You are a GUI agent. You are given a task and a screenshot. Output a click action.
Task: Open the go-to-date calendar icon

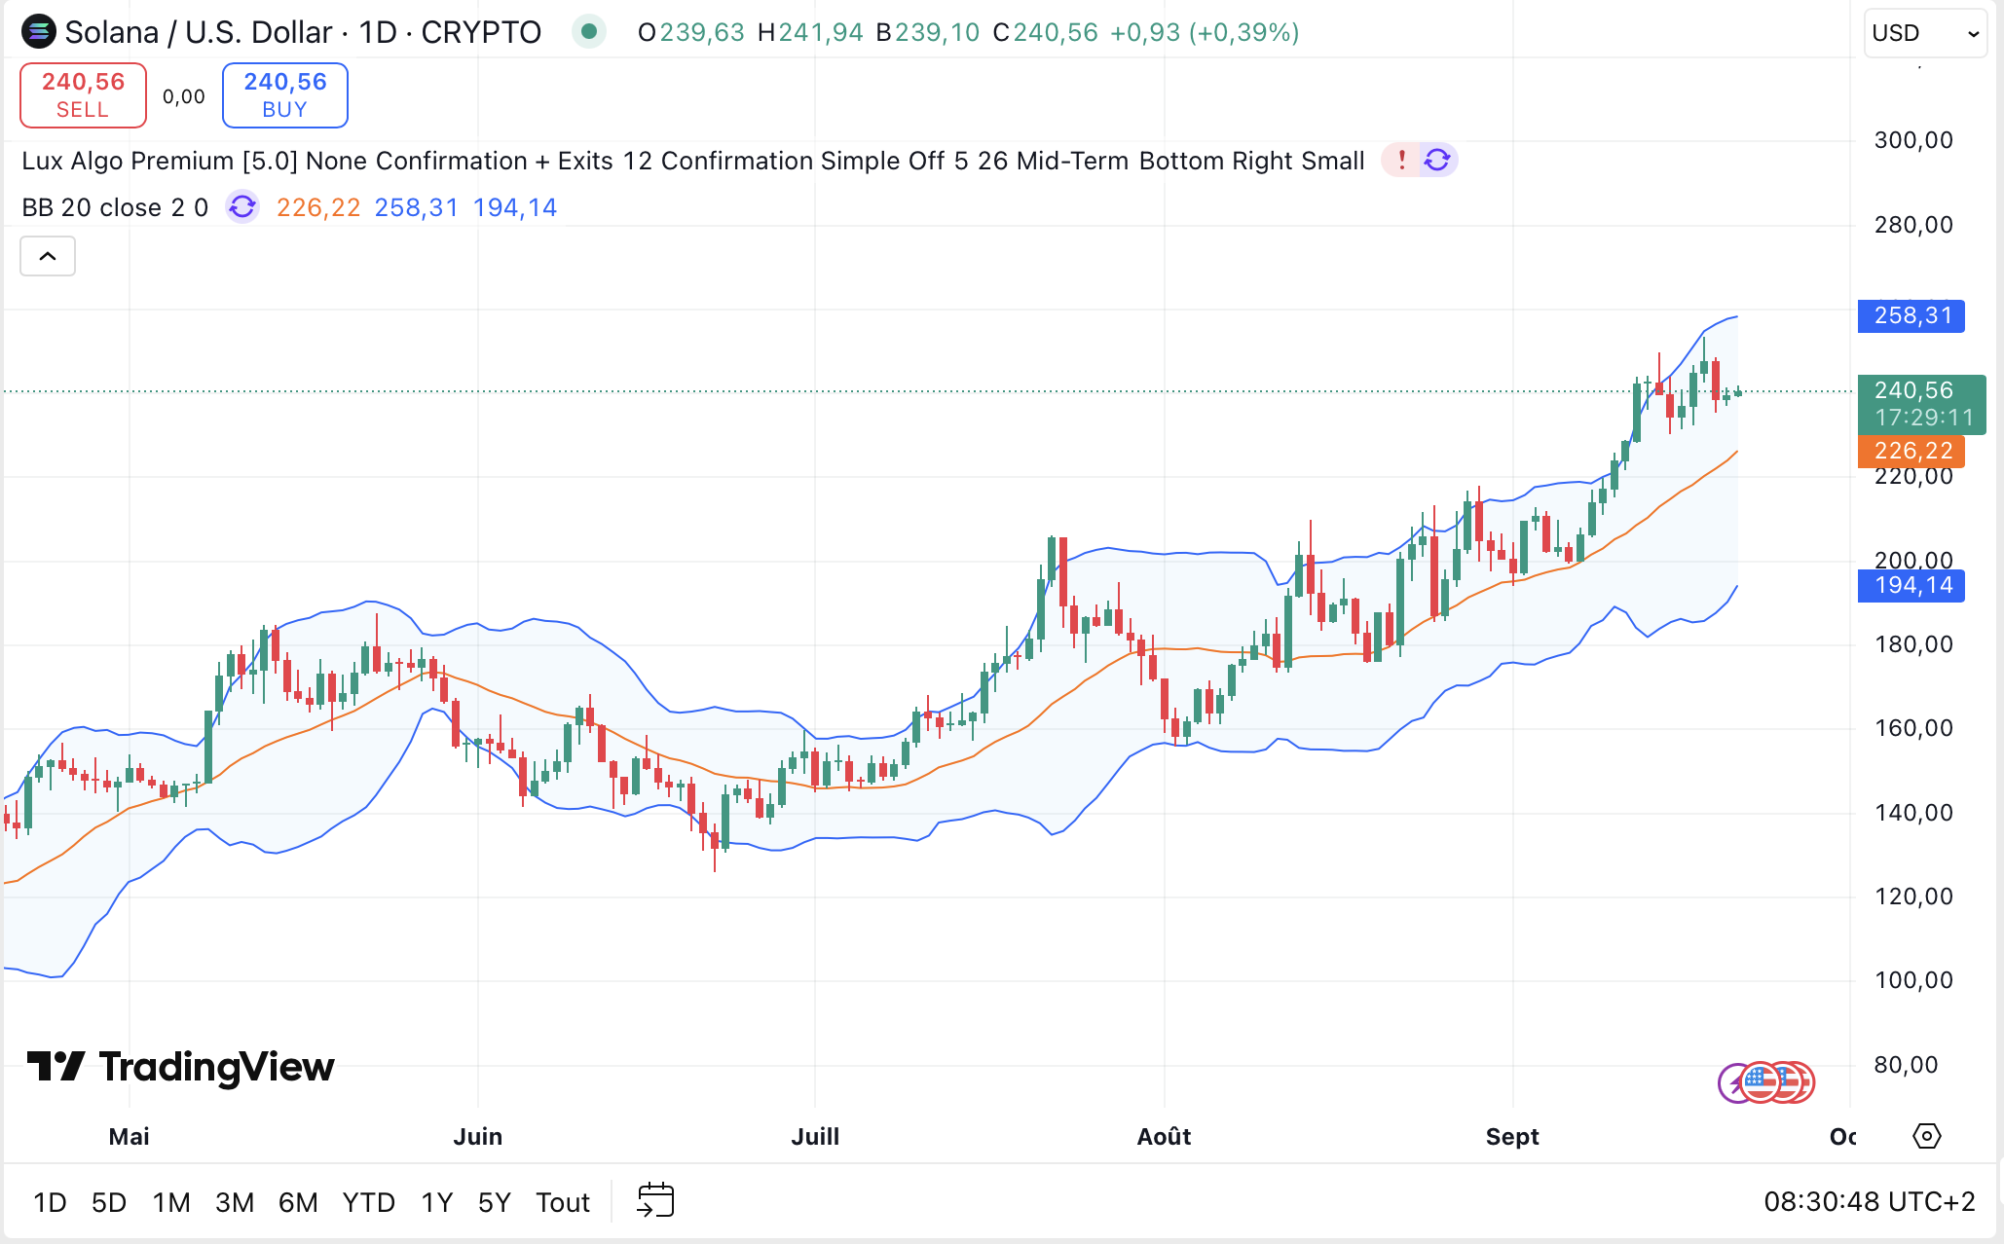pyautogui.click(x=655, y=1201)
